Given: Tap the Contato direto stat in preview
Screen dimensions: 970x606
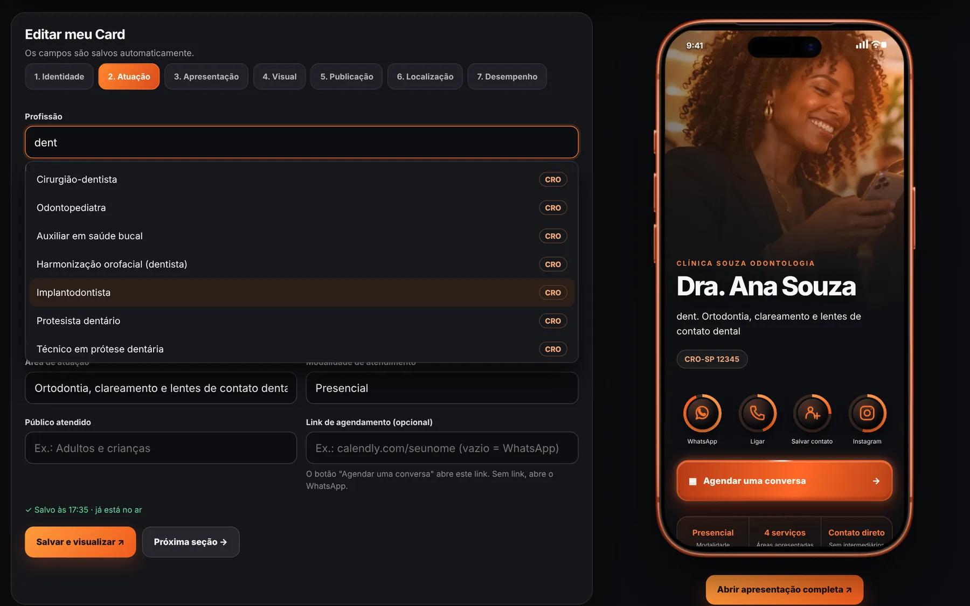Looking at the screenshot, I should (856, 533).
